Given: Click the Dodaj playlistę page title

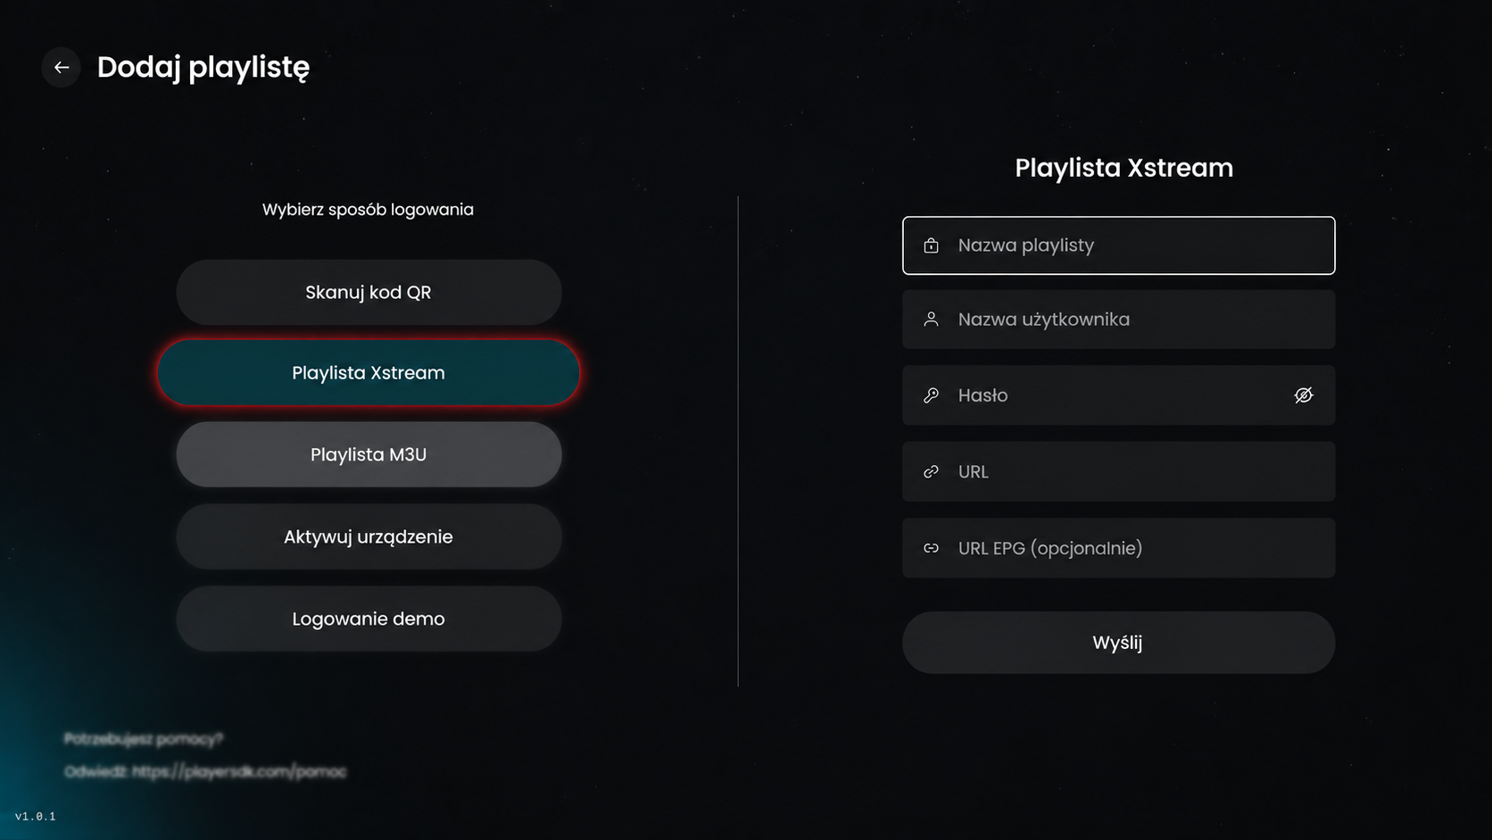Looking at the screenshot, I should pyautogui.click(x=203, y=68).
